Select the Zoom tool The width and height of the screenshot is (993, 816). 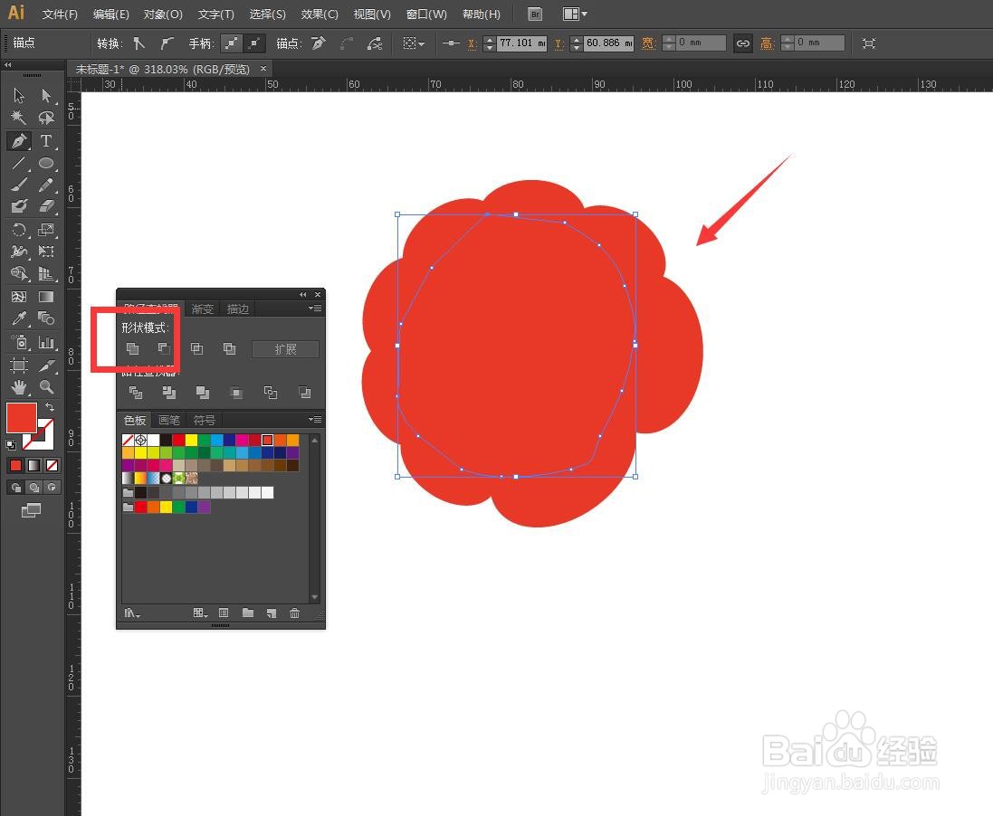46,387
